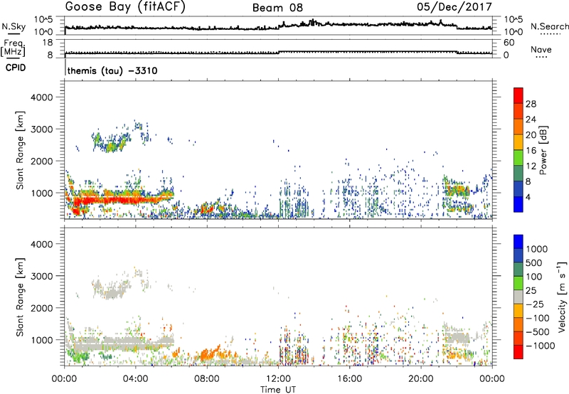Image resolution: width=569 pixels, height=394 pixels.
Task: Click the "1000" tick in power panel
Action: pos(41,193)
